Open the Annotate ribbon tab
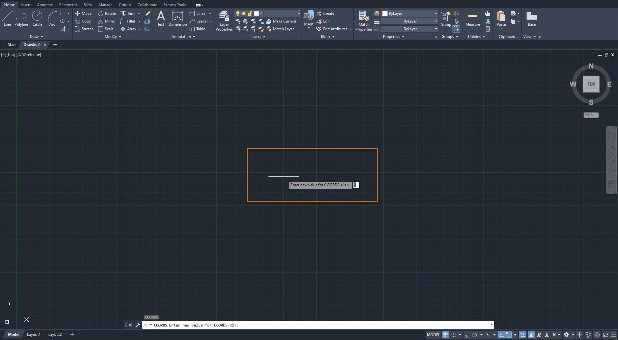Image resolution: width=618 pixels, height=340 pixels. coord(45,5)
